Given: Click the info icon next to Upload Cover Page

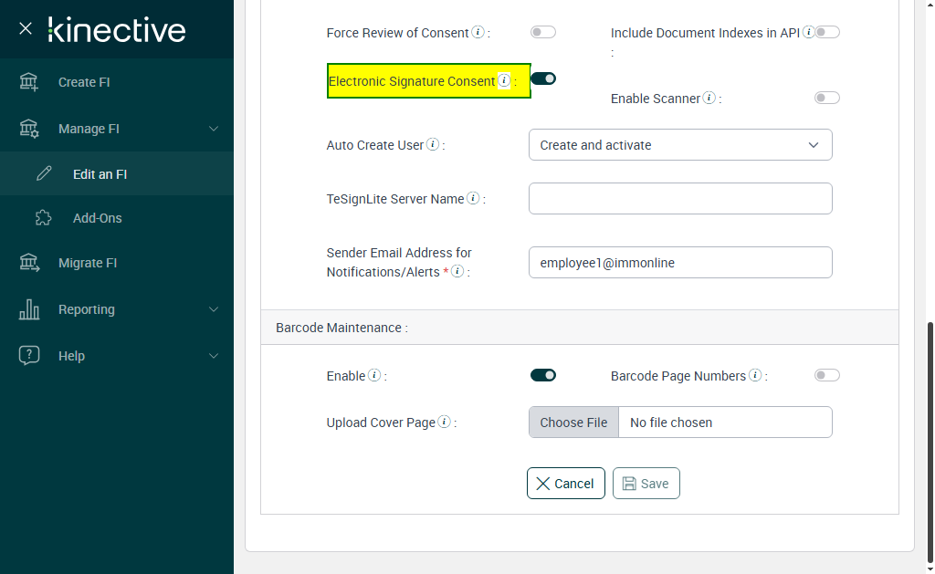Looking at the screenshot, I should (444, 422).
